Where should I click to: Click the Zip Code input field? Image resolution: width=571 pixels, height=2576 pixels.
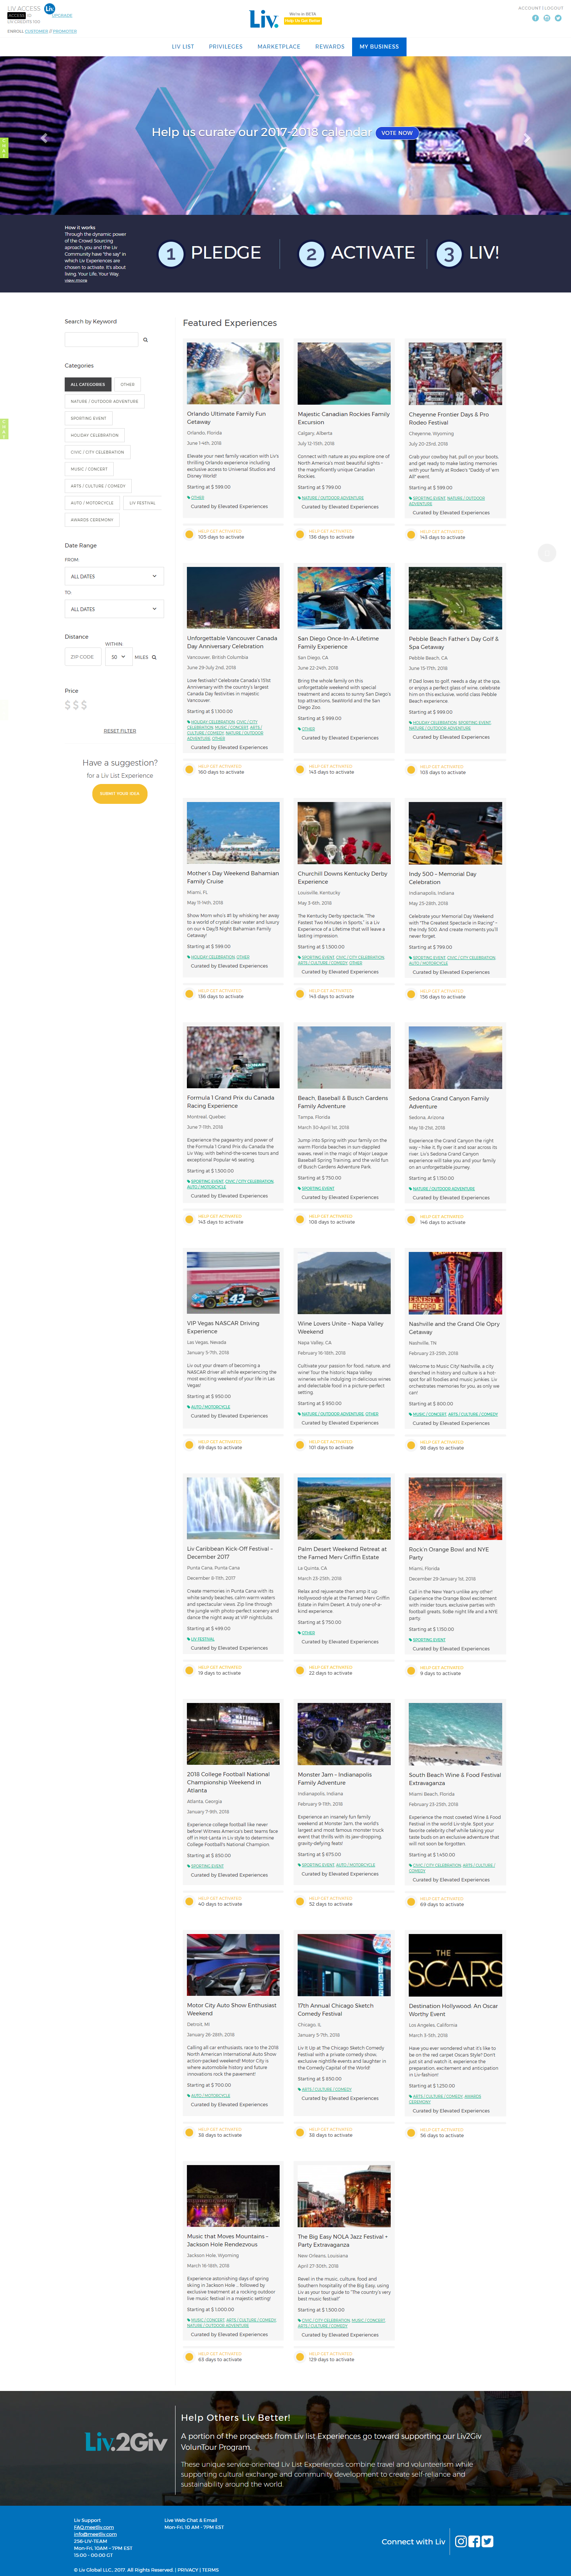(x=83, y=657)
